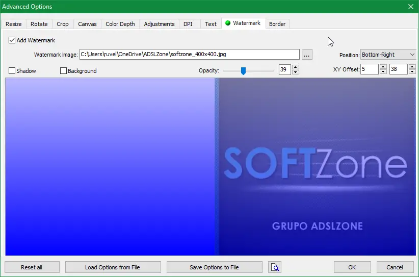
Task: Open the Position dropdown
Action: pyautogui.click(x=388, y=55)
